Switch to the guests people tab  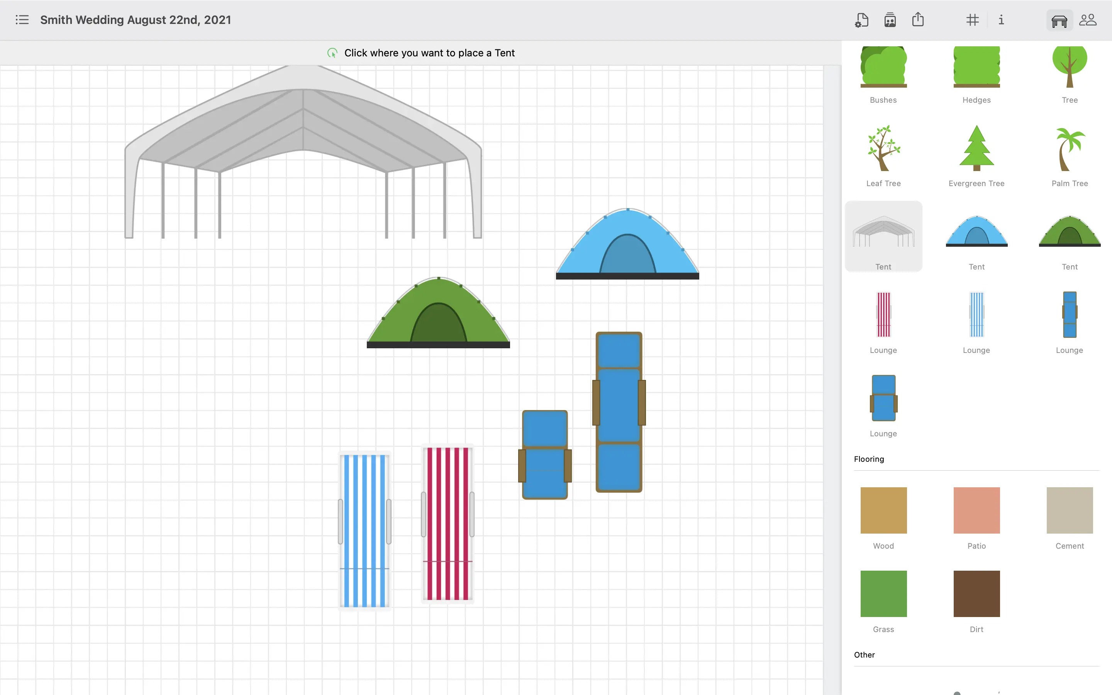1088,20
